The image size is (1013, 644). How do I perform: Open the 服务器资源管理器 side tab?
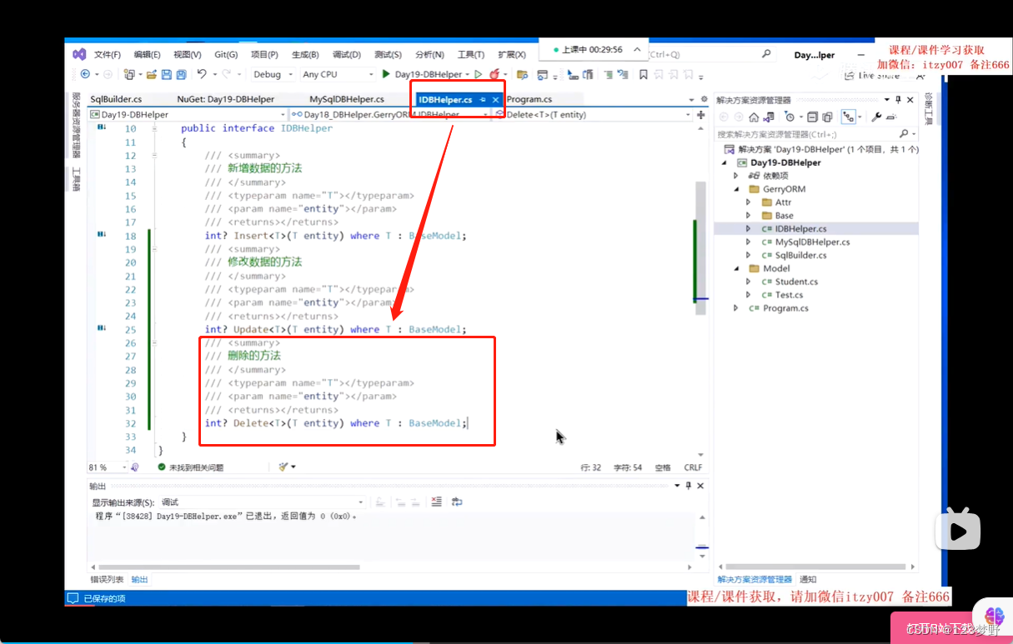(76, 125)
